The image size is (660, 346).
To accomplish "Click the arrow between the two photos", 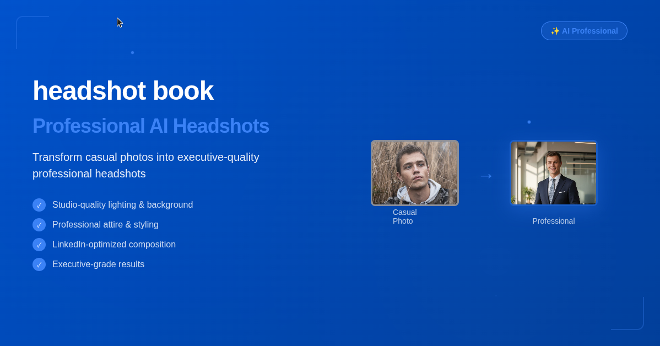I will pos(485,176).
